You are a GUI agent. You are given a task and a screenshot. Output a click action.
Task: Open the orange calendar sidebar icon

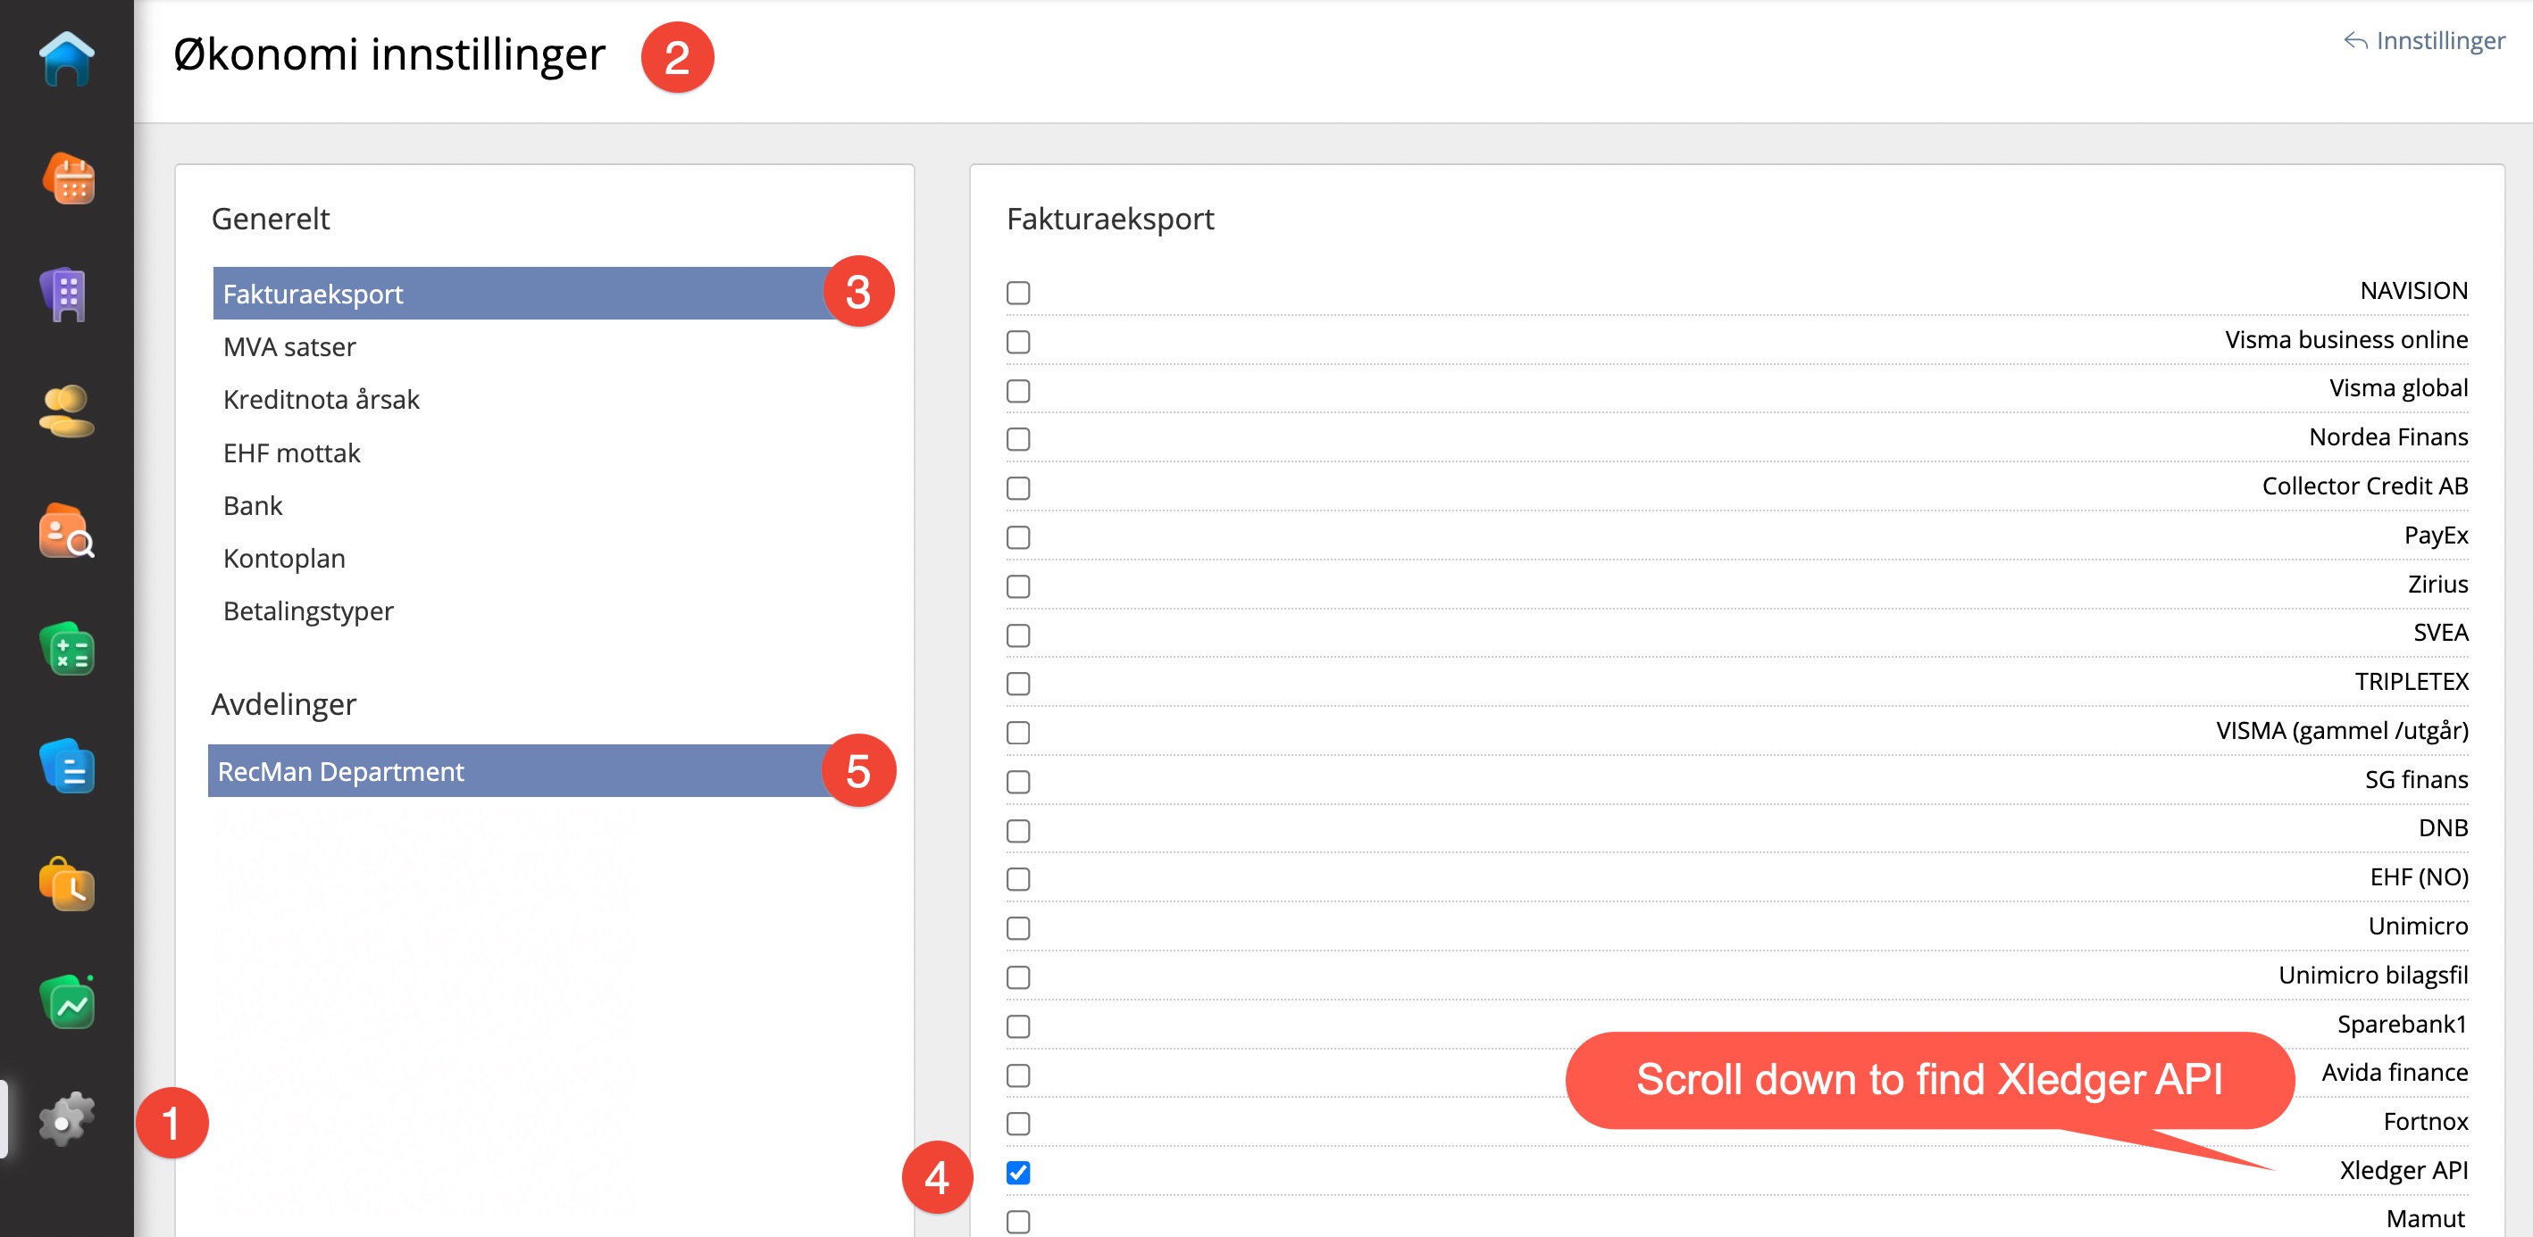(x=67, y=178)
